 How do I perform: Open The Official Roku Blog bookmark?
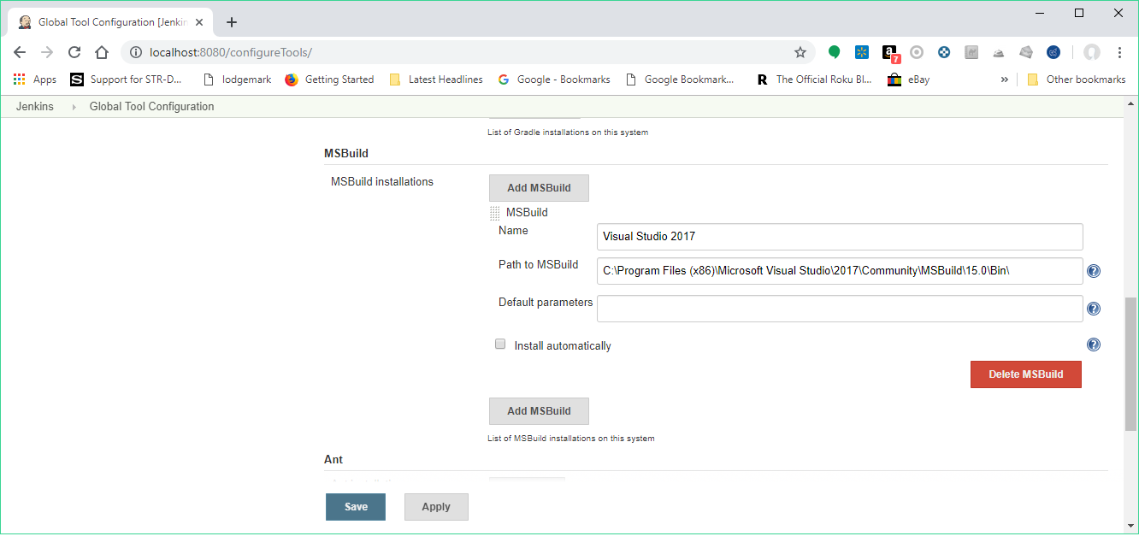pyautogui.click(x=814, y=80)
